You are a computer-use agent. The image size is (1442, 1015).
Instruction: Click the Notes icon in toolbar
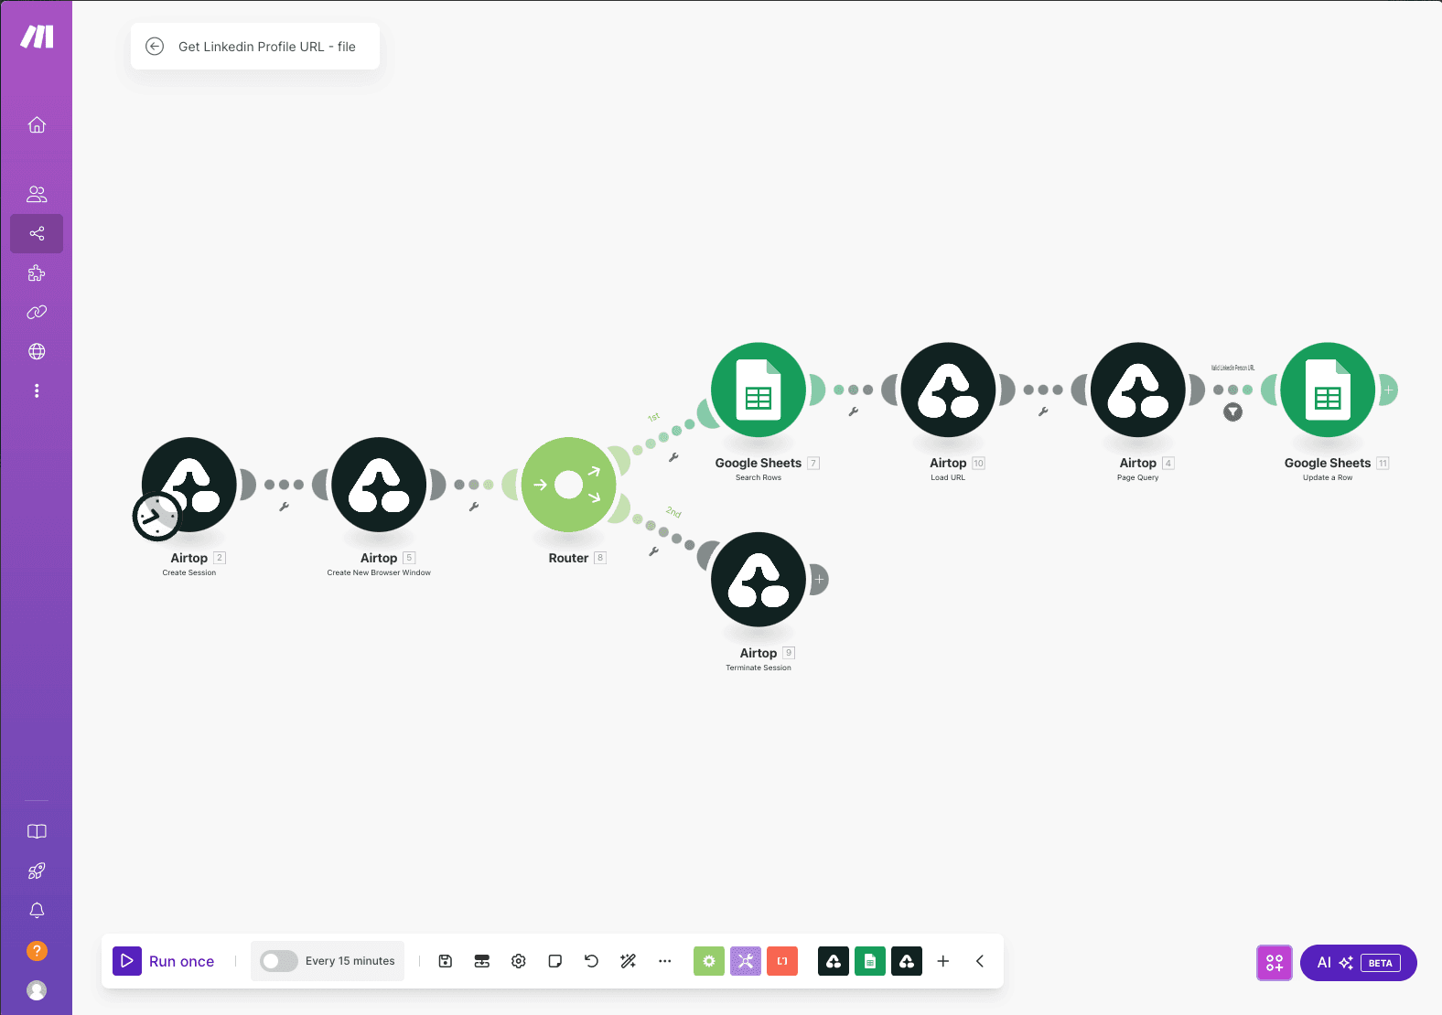point(555,961)
